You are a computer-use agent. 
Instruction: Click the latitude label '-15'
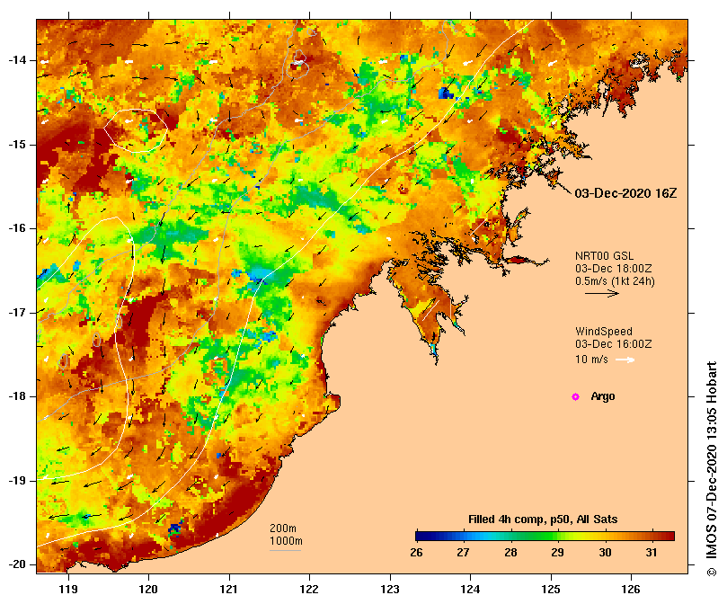(x=17, y=145)
